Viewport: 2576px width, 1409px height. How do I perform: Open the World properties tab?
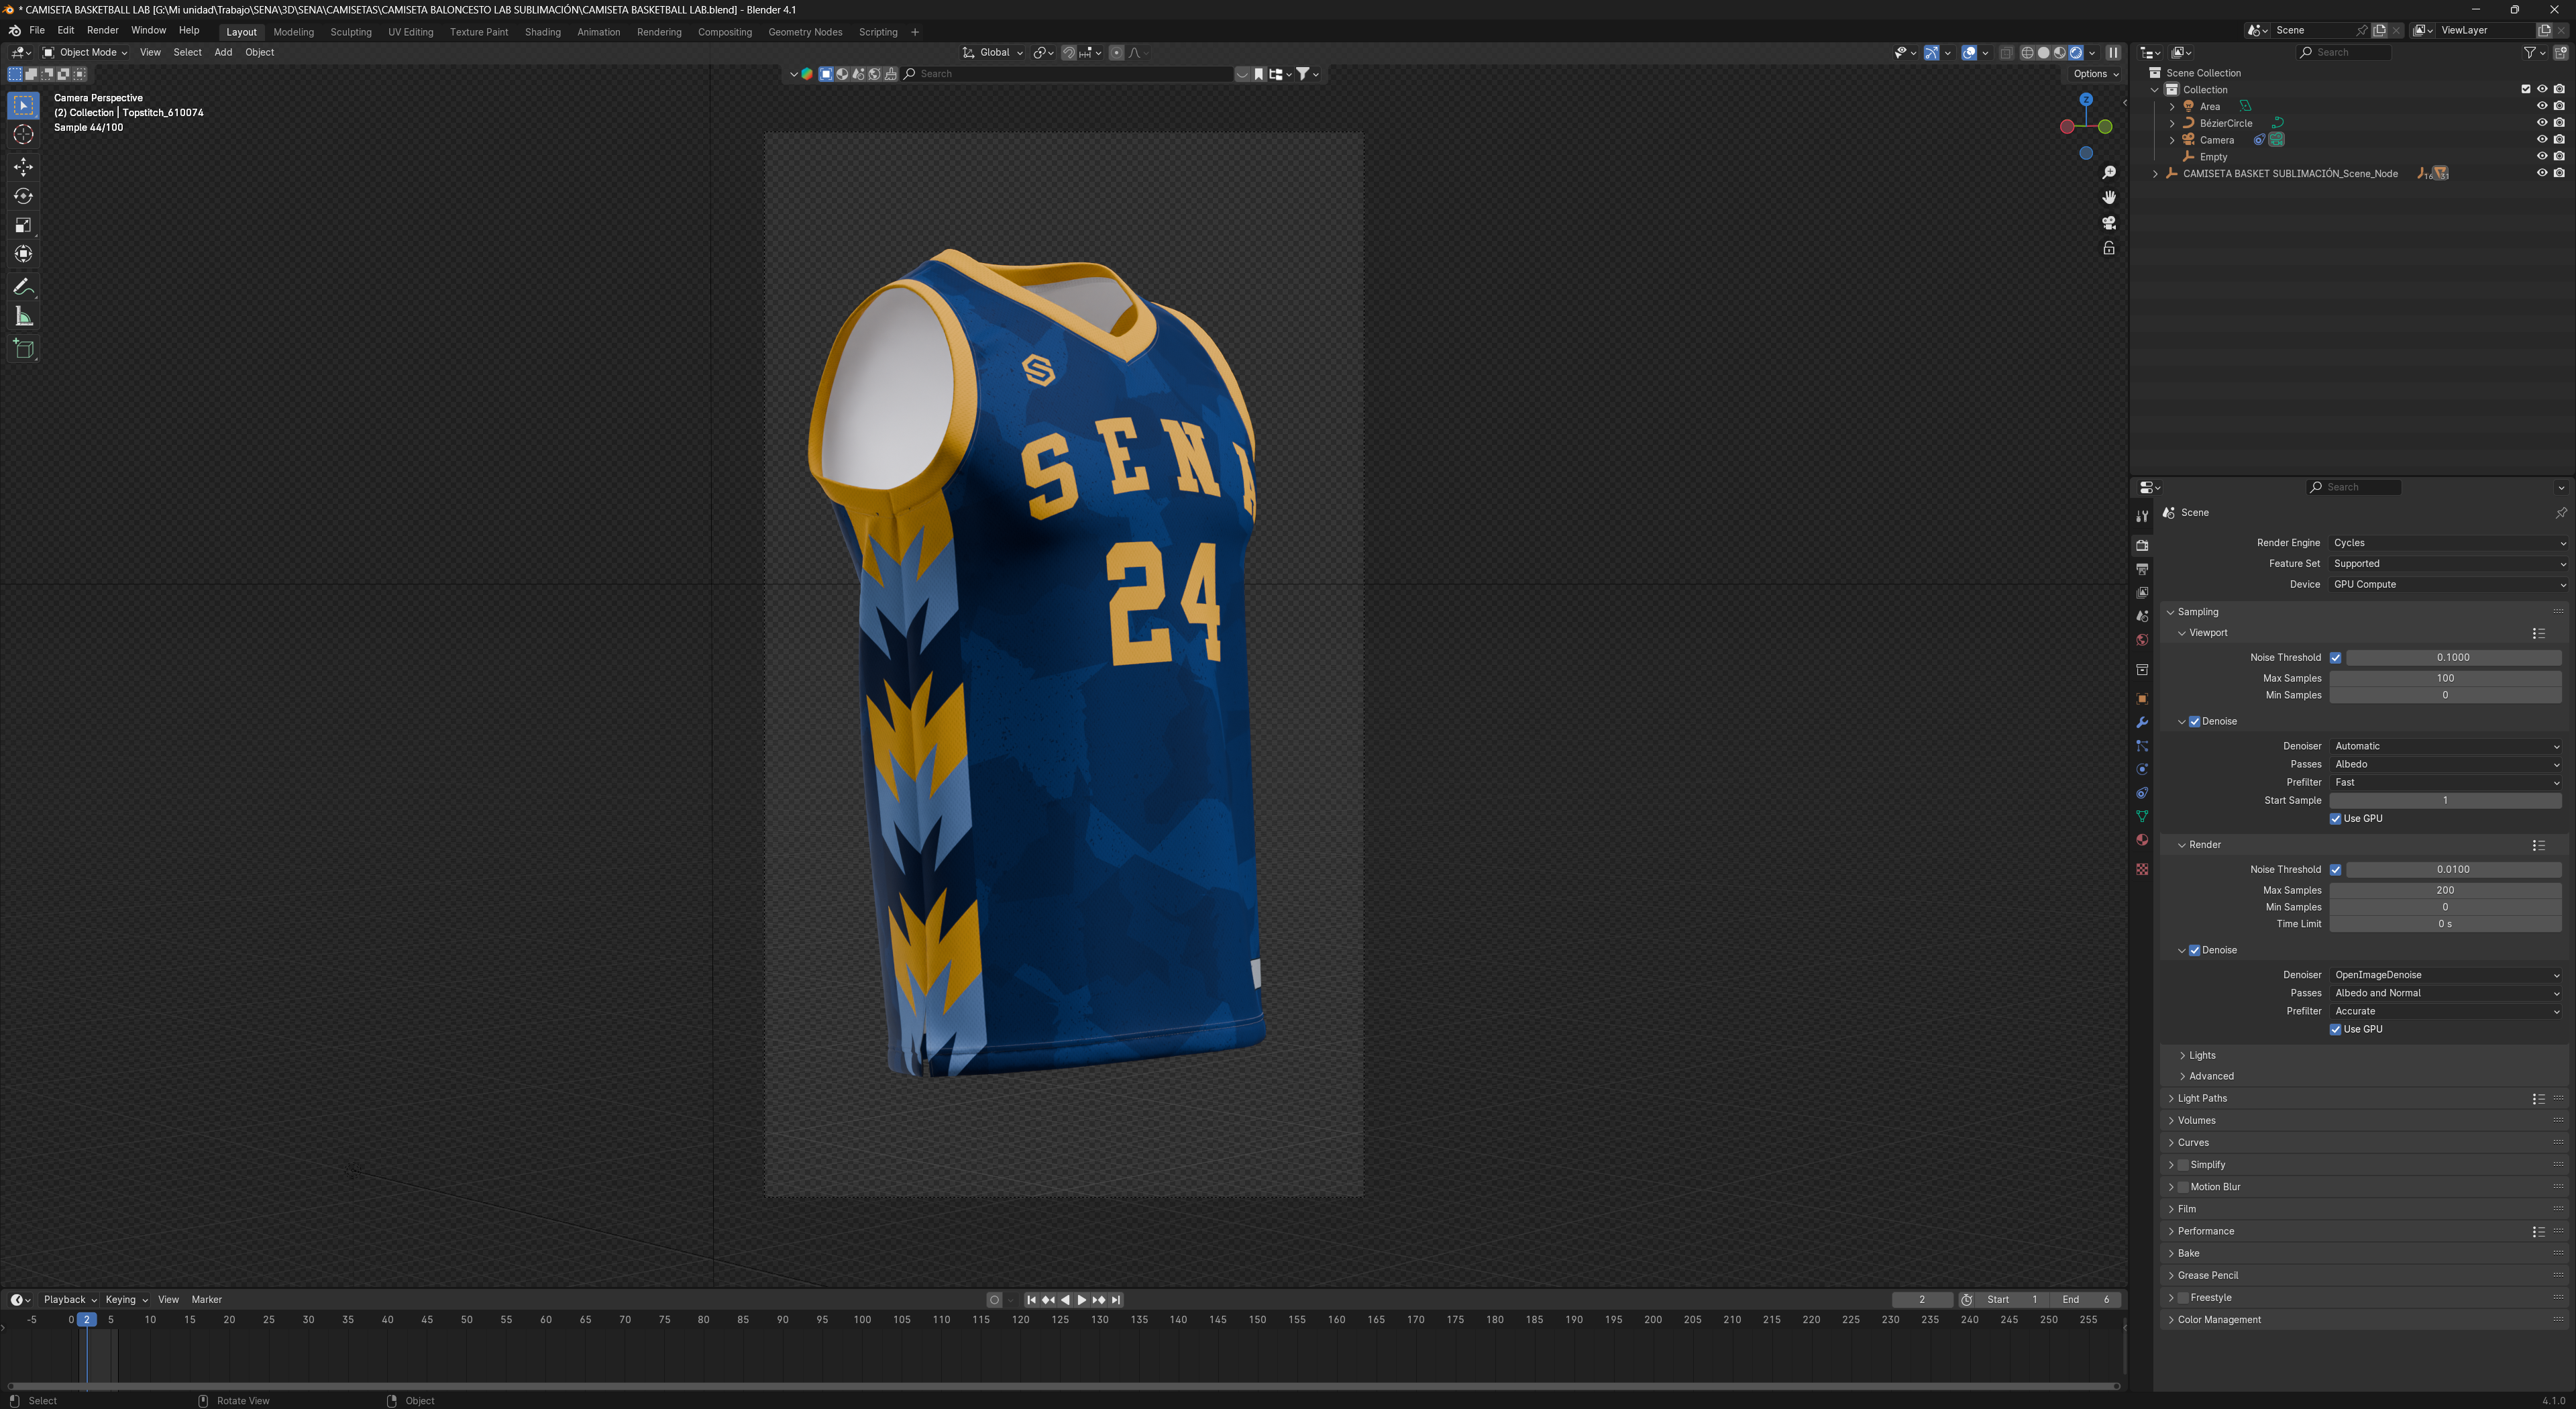click(x=2142, y=640)
